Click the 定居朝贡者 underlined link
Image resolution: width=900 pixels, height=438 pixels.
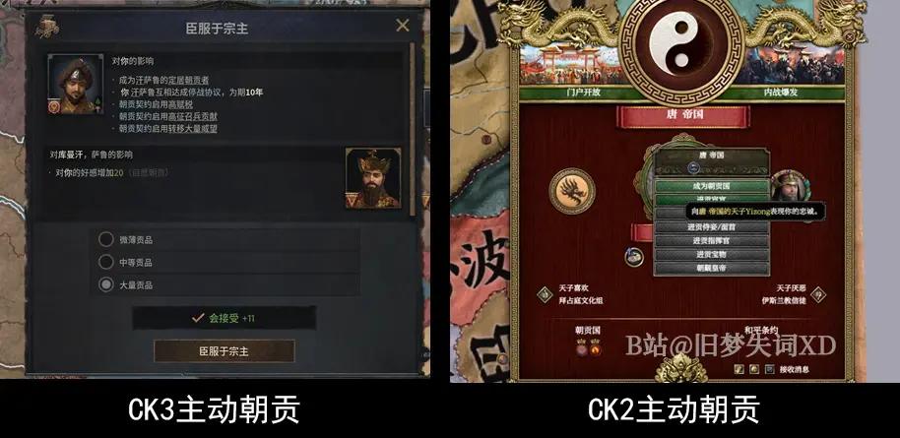(x=189, y=81)
